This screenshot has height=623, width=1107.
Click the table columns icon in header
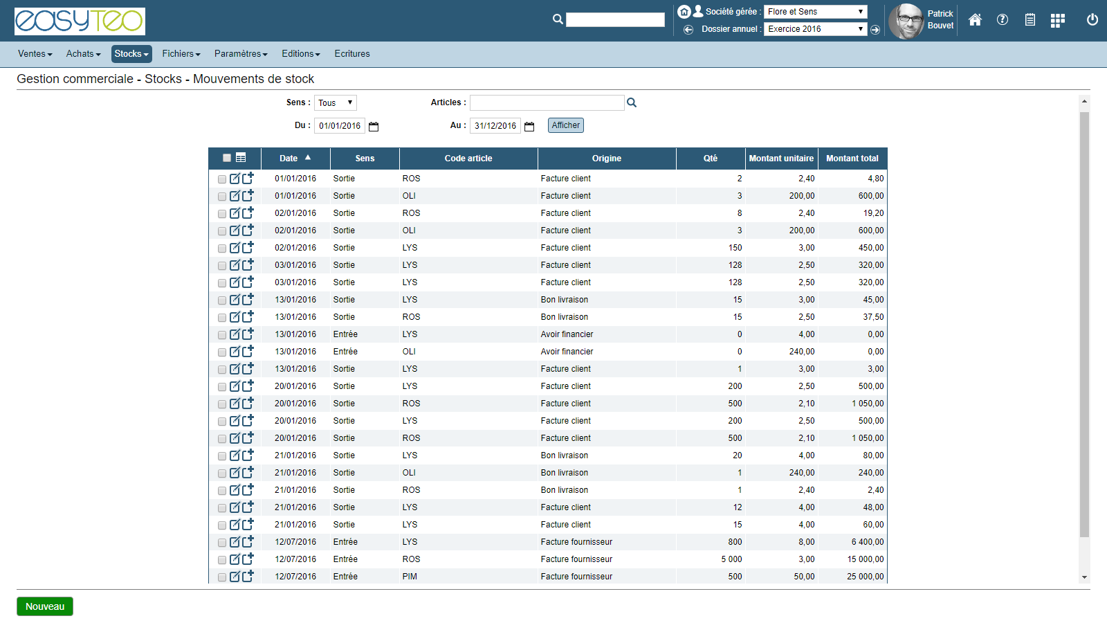coord(241,158)
